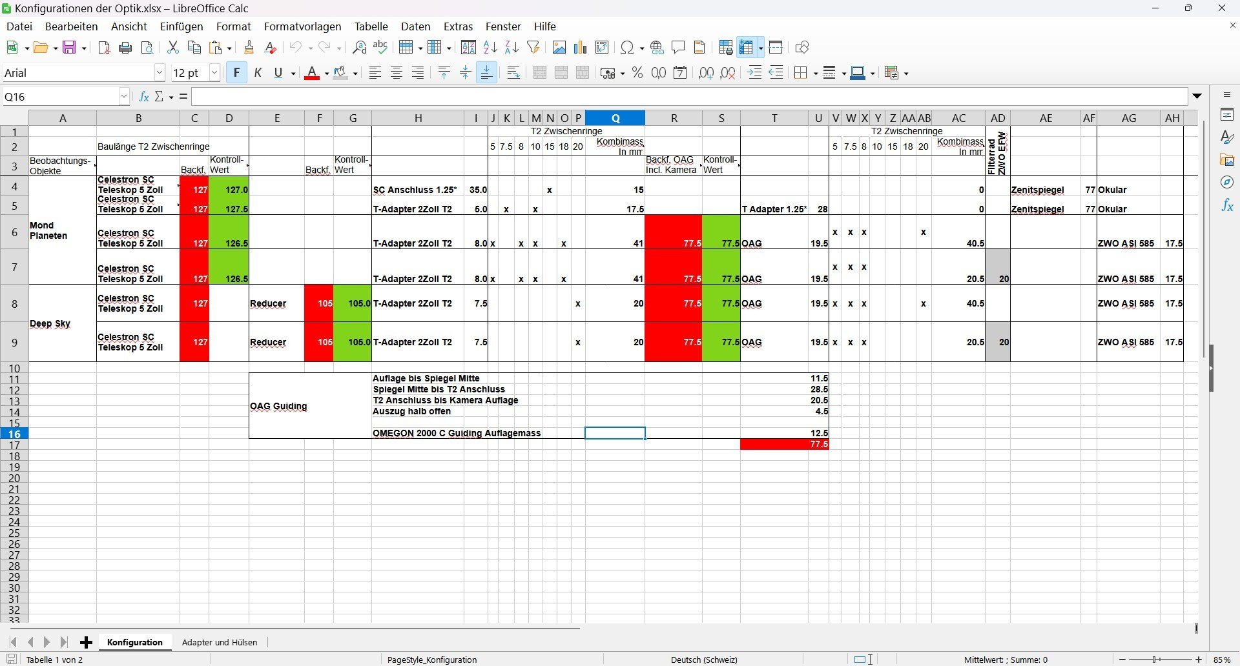Open Extras menu
1240x666 pixels.
click(x=459, y=26)
